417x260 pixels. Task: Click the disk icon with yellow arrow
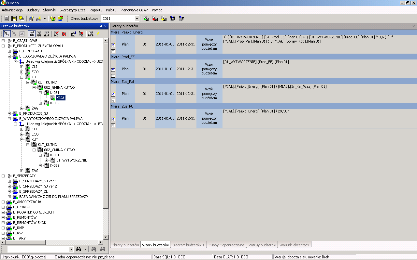click(164, 19)
